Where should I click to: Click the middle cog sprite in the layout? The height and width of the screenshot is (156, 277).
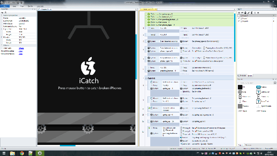point(88,128)
